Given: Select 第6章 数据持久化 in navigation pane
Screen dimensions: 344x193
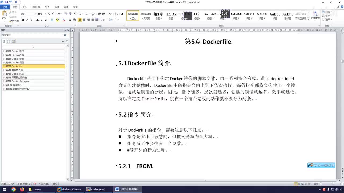Looking at the screenshot, I should pyautogui.click(x=34, y=70).
